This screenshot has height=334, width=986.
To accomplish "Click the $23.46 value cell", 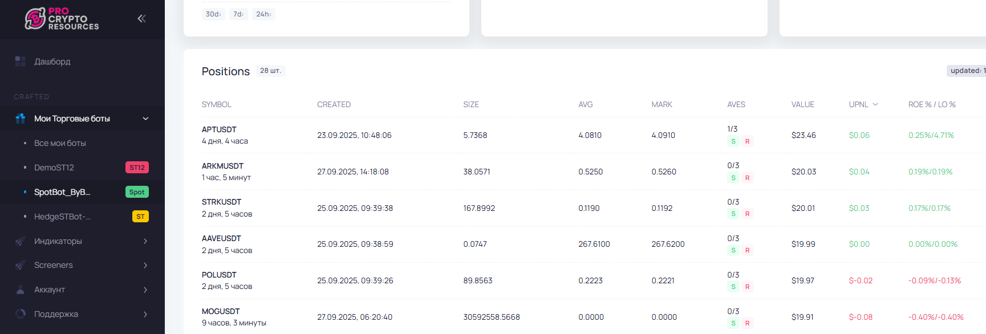I will point(804,135).
